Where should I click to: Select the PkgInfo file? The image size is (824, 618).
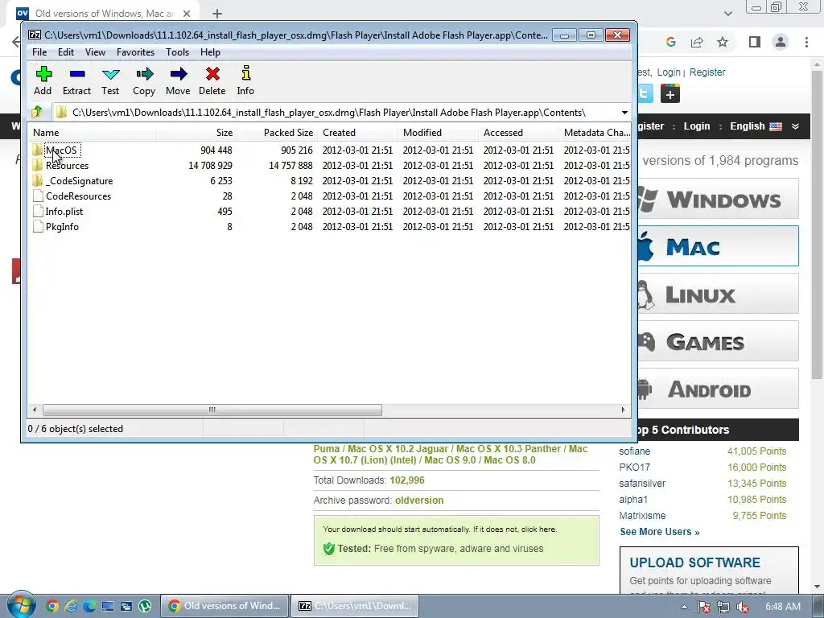pyautogui.click(x=62, y=226)
